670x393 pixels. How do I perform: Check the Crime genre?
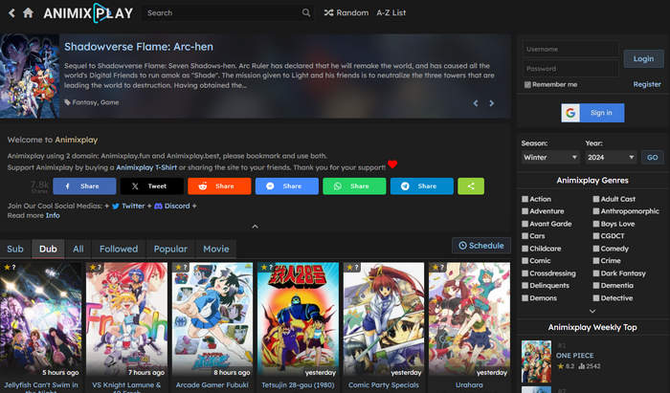(x=596, y=261)
